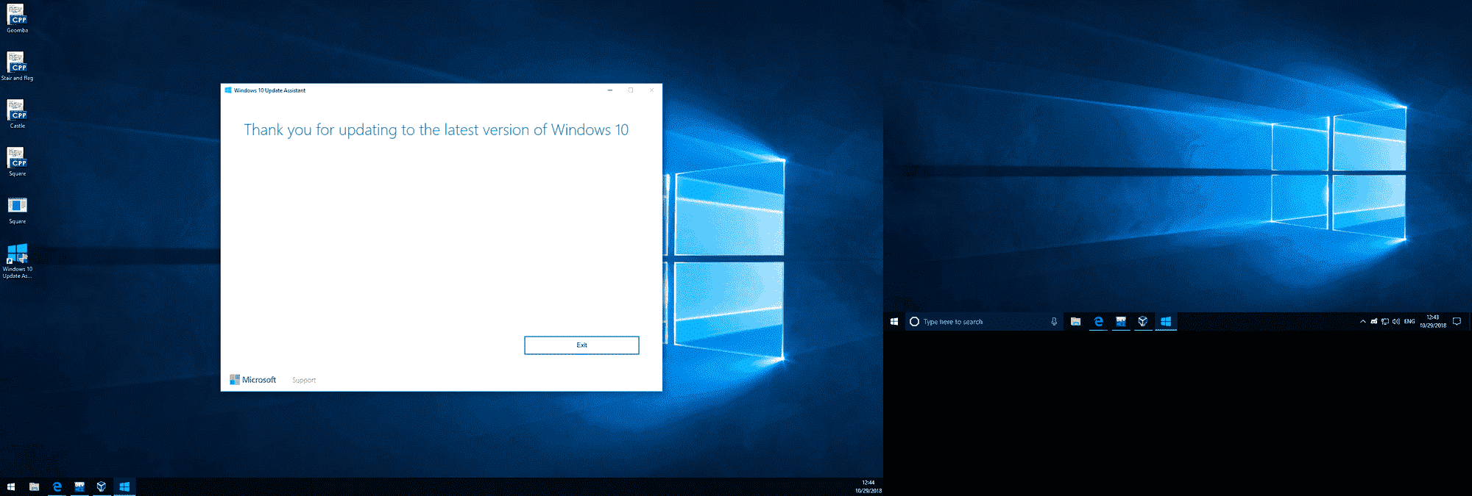Screen dimensions: 1472x496
Task: Select the Square CPP source file icon
Action: [x=17, y=162]
